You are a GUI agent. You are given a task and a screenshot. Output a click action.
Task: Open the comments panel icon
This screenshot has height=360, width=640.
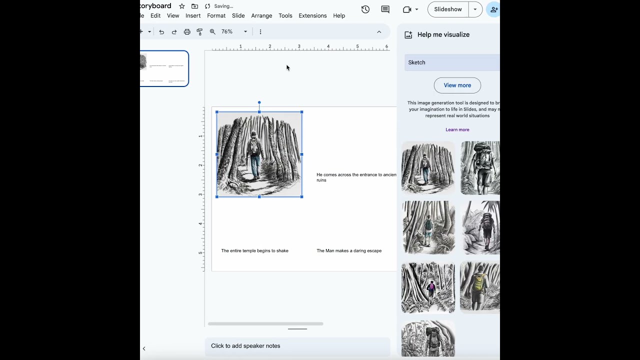pyautogui.click(x=385, y=9)
